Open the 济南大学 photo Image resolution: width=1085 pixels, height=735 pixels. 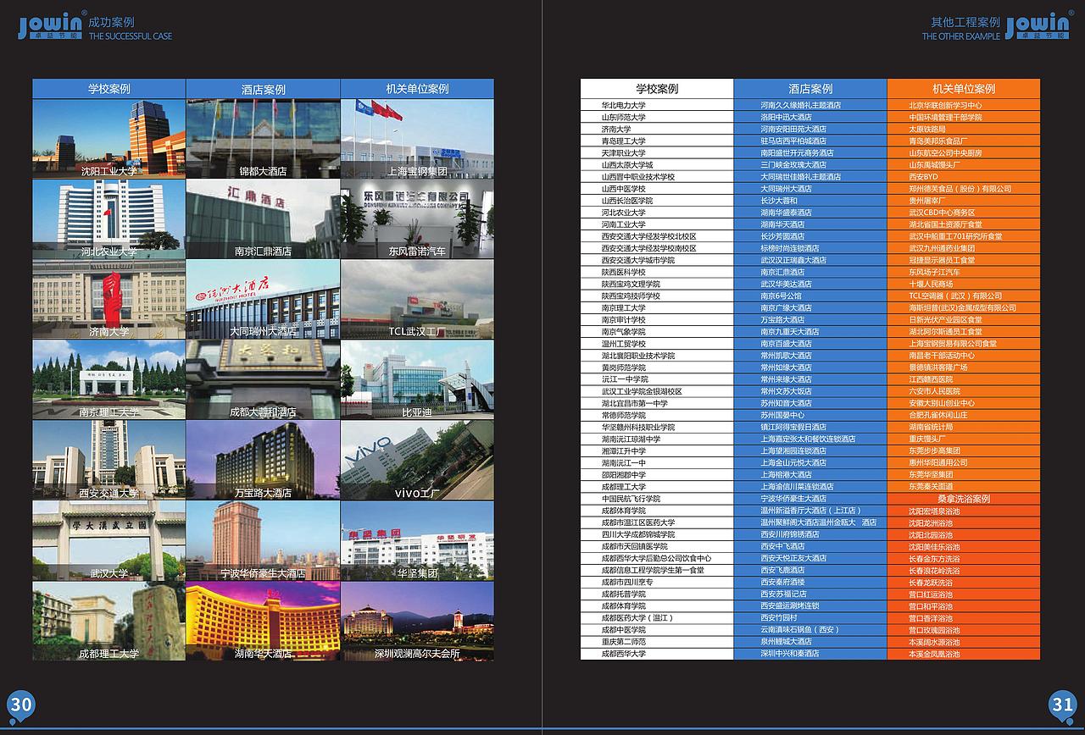pos(108,300)
